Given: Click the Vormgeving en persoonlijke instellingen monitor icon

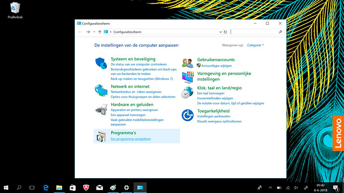Looking at the screenshot, I should pos(188,77).
